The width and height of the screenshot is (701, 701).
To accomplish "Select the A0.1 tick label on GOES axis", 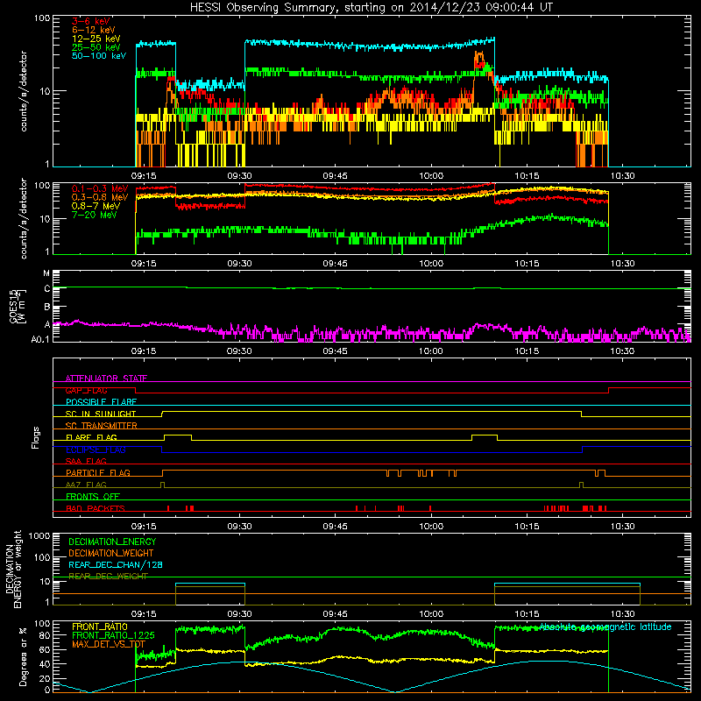I will [40, 340].
